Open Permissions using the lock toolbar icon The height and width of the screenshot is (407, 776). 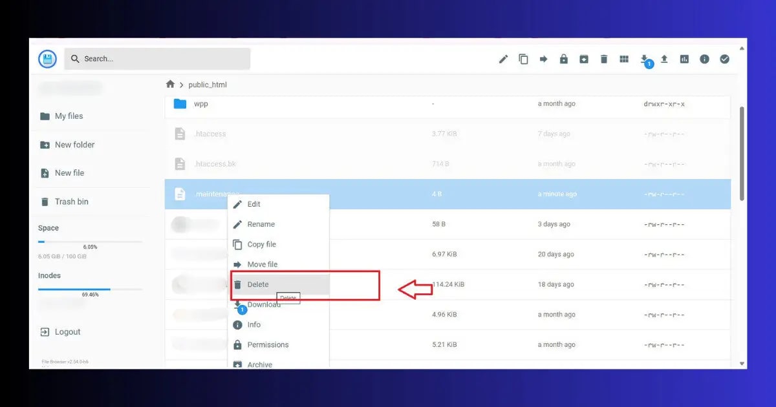click(x=563, y=59)
